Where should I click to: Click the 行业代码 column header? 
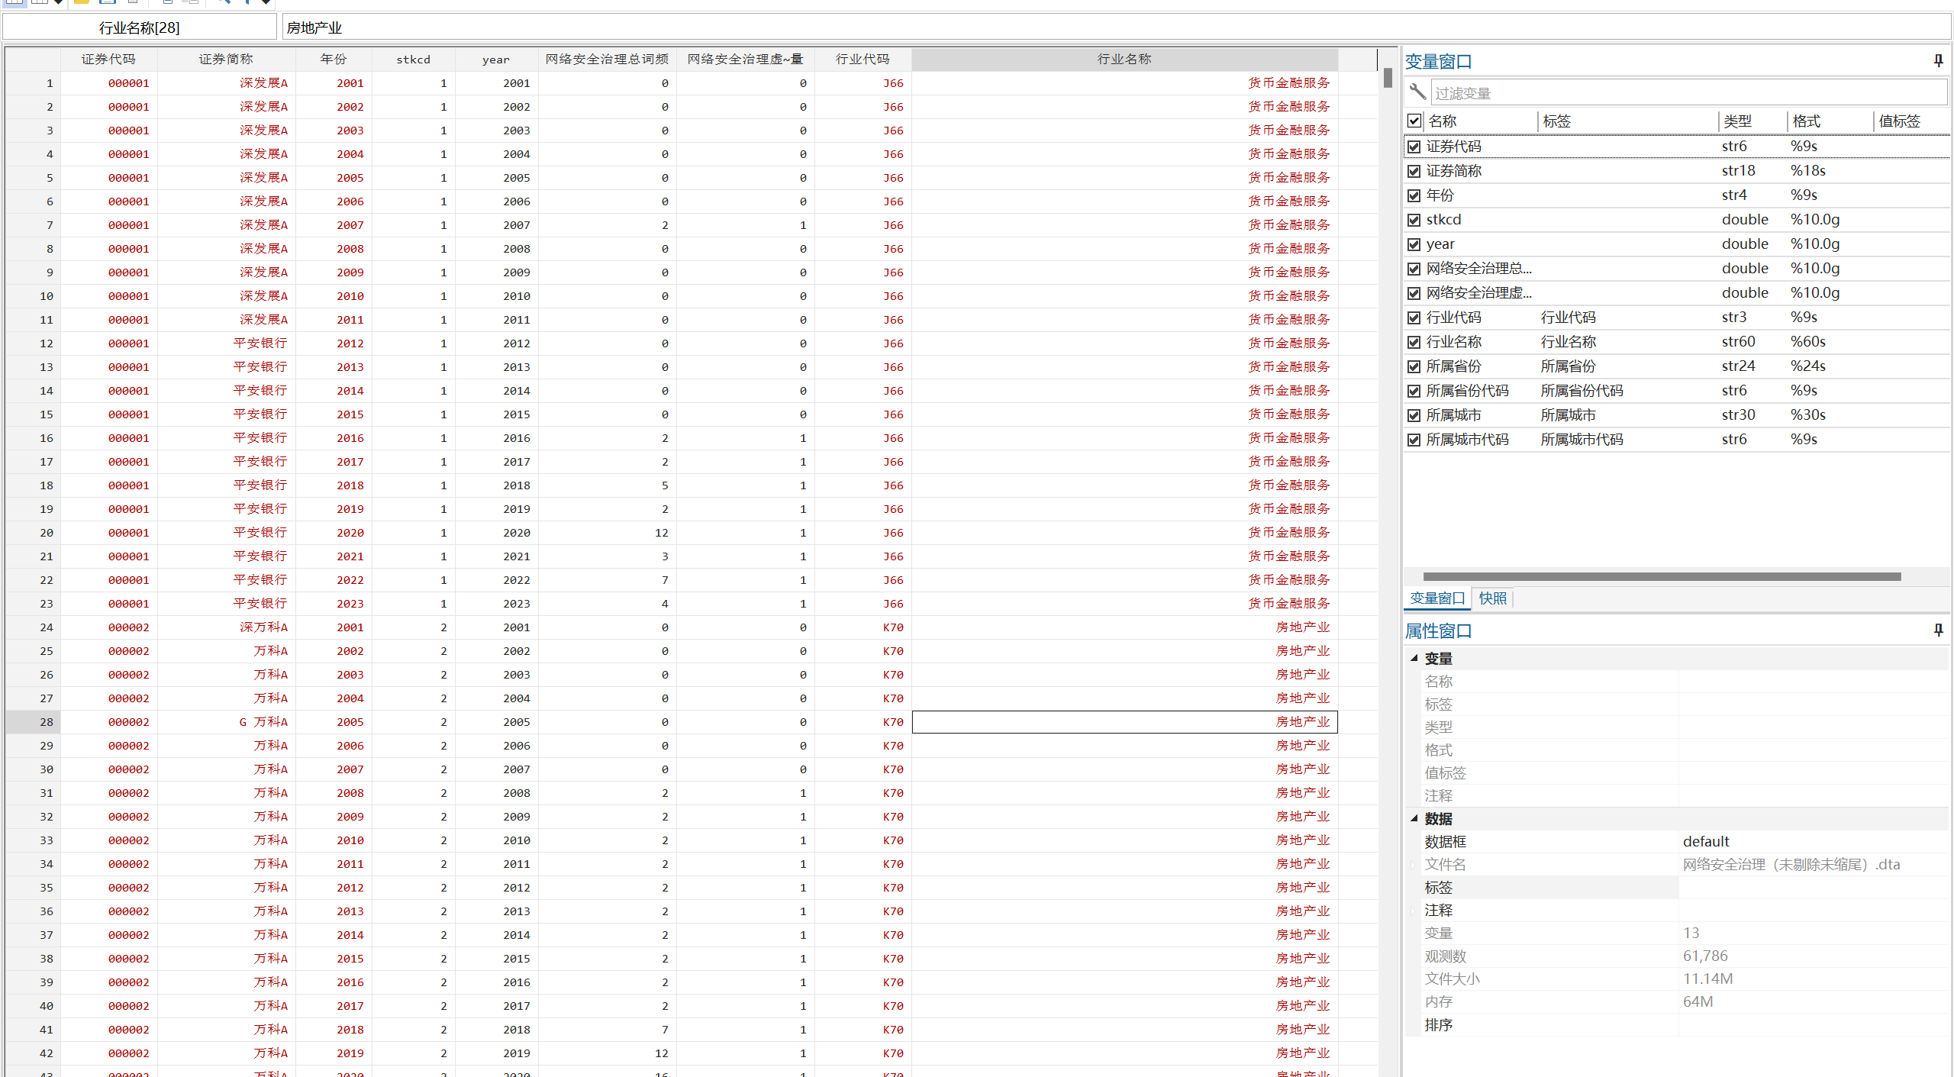(x=862, y=59)
